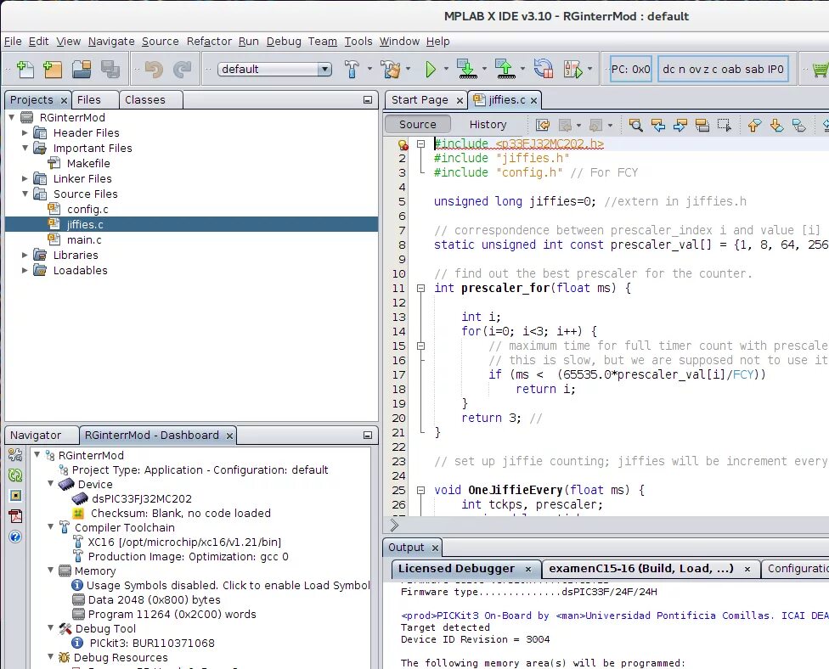
Task: Click the Source view button
Action: tap(418, 125)
